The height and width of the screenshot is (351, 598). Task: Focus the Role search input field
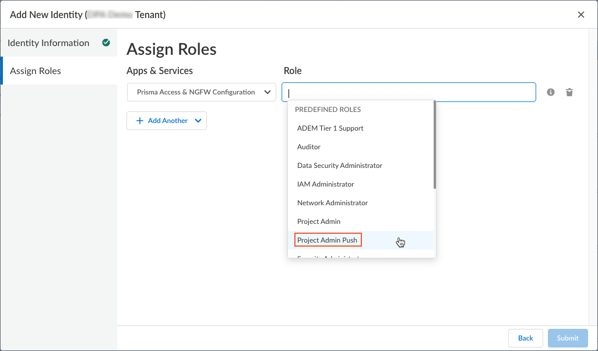[408, 92]
